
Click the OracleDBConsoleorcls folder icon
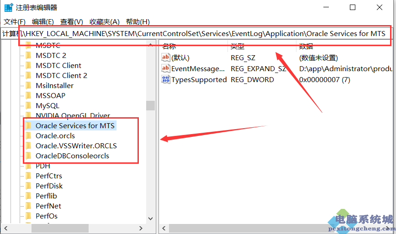tap(28, 156)
